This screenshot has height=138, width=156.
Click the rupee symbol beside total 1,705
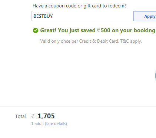click(x=33, y=116)
